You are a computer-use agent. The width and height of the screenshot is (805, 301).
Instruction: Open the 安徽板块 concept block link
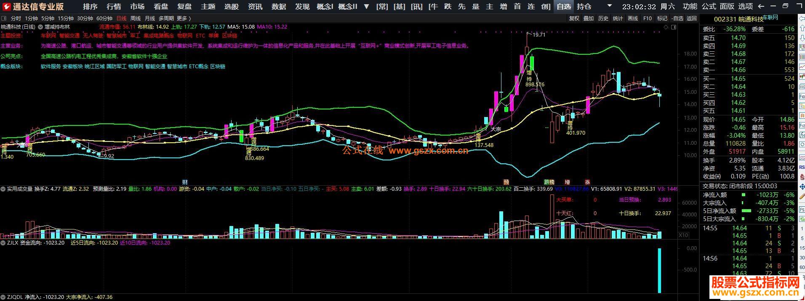[72, 67]
